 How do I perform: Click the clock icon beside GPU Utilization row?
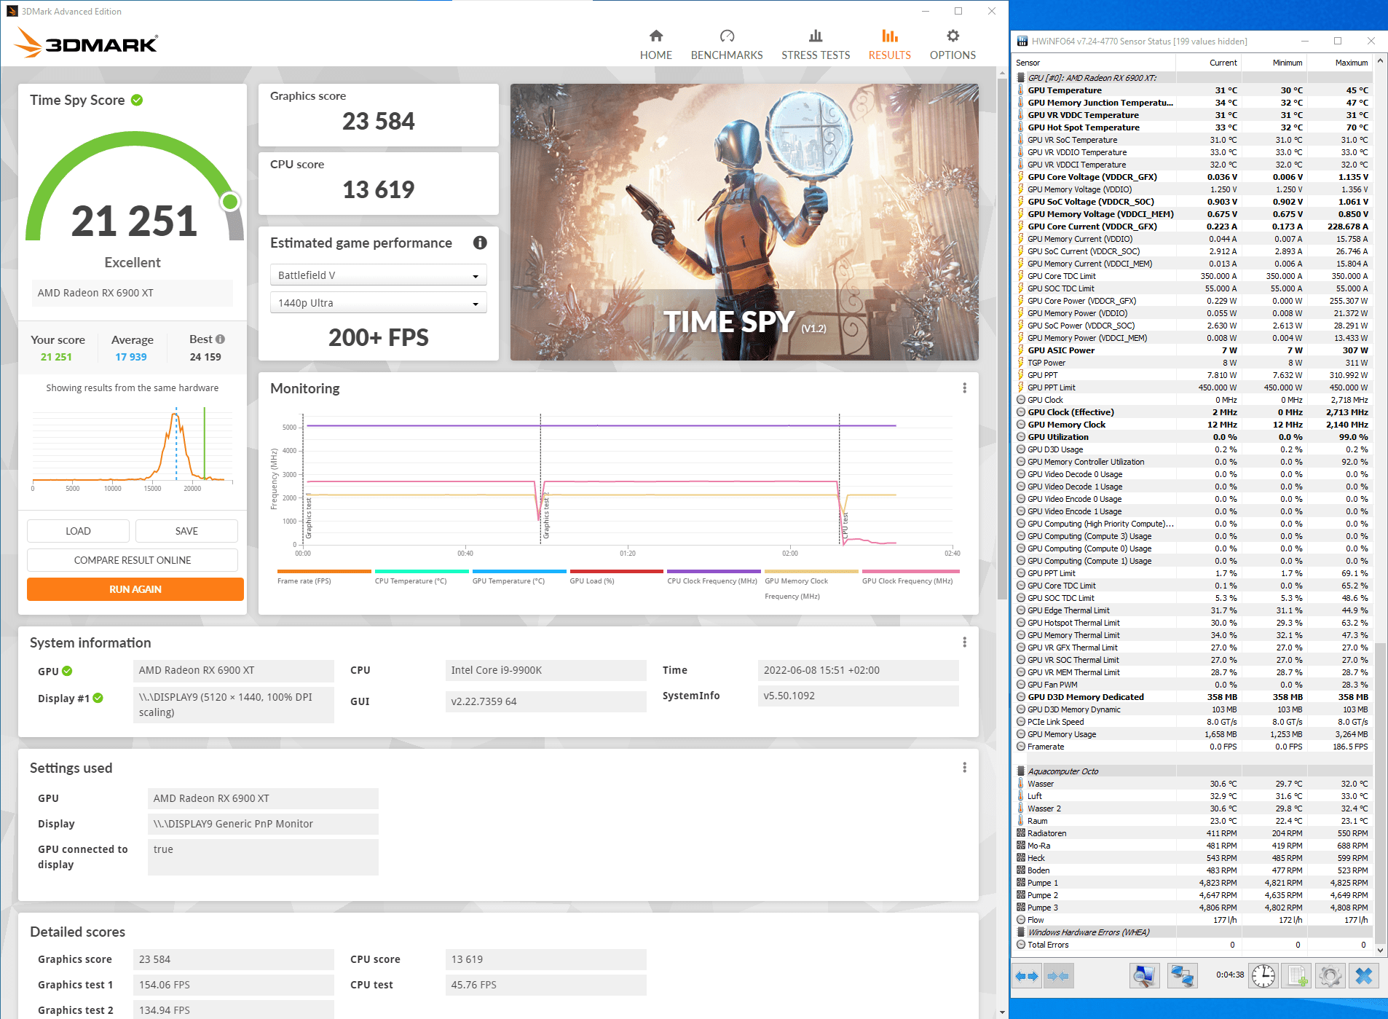pyautogui.click(x=1021, y=437)
